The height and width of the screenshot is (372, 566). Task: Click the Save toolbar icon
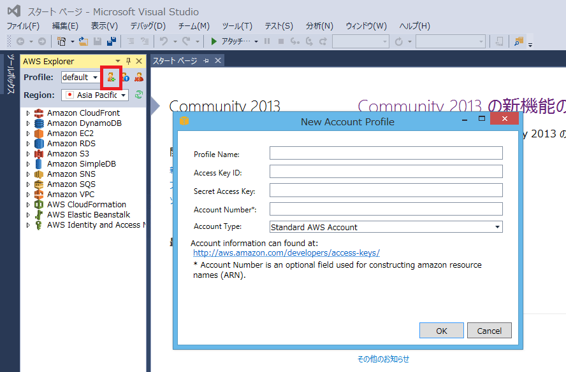click(x=98, y=41)
